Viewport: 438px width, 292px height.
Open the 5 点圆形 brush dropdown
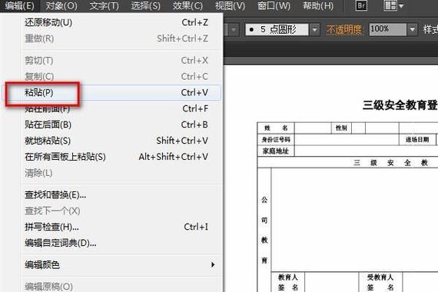pos(277,29)
